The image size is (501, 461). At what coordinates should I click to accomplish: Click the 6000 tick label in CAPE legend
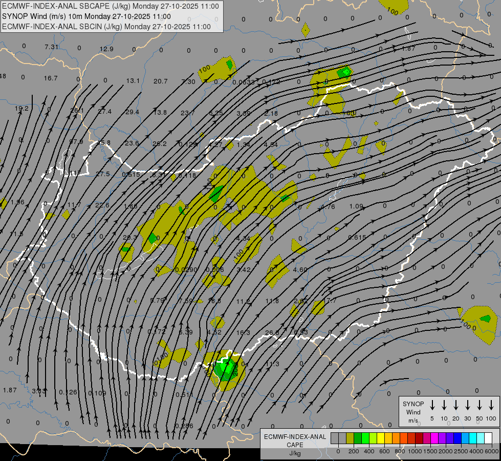pos(492,451)
